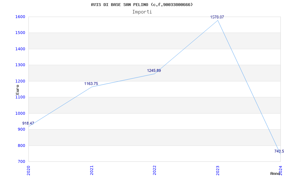Click the Anno axis title
This screenshot has height=177, width=284.
click(x=275, y=173)
